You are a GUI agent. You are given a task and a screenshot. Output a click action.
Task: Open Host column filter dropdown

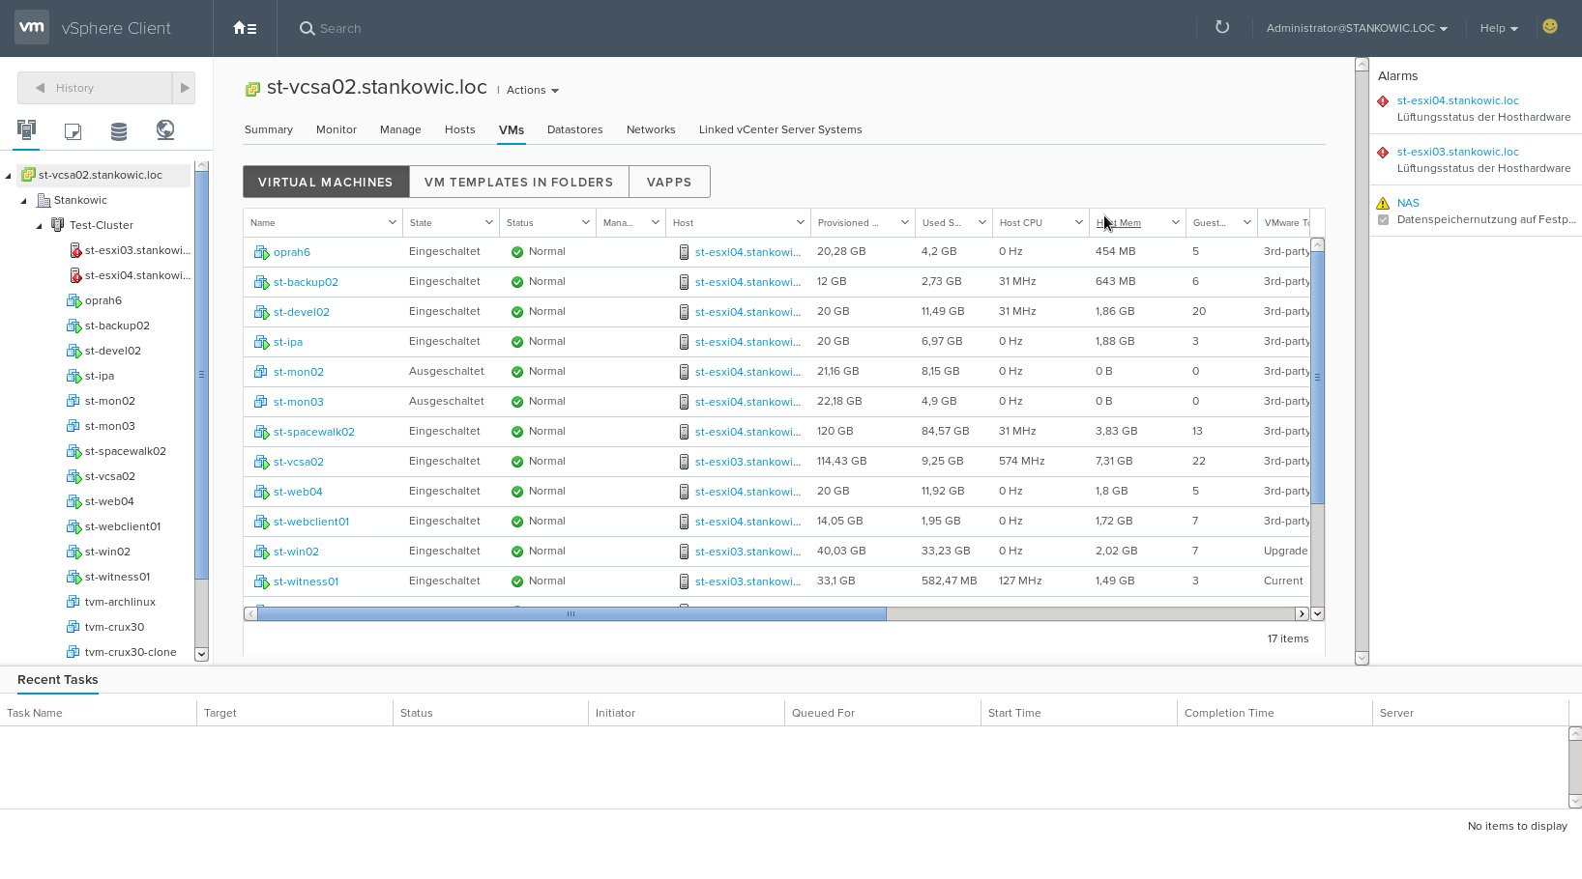(x=800, y=222)
